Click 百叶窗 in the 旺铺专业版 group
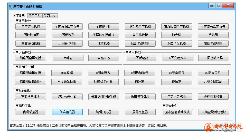 [x=139, y=82]
